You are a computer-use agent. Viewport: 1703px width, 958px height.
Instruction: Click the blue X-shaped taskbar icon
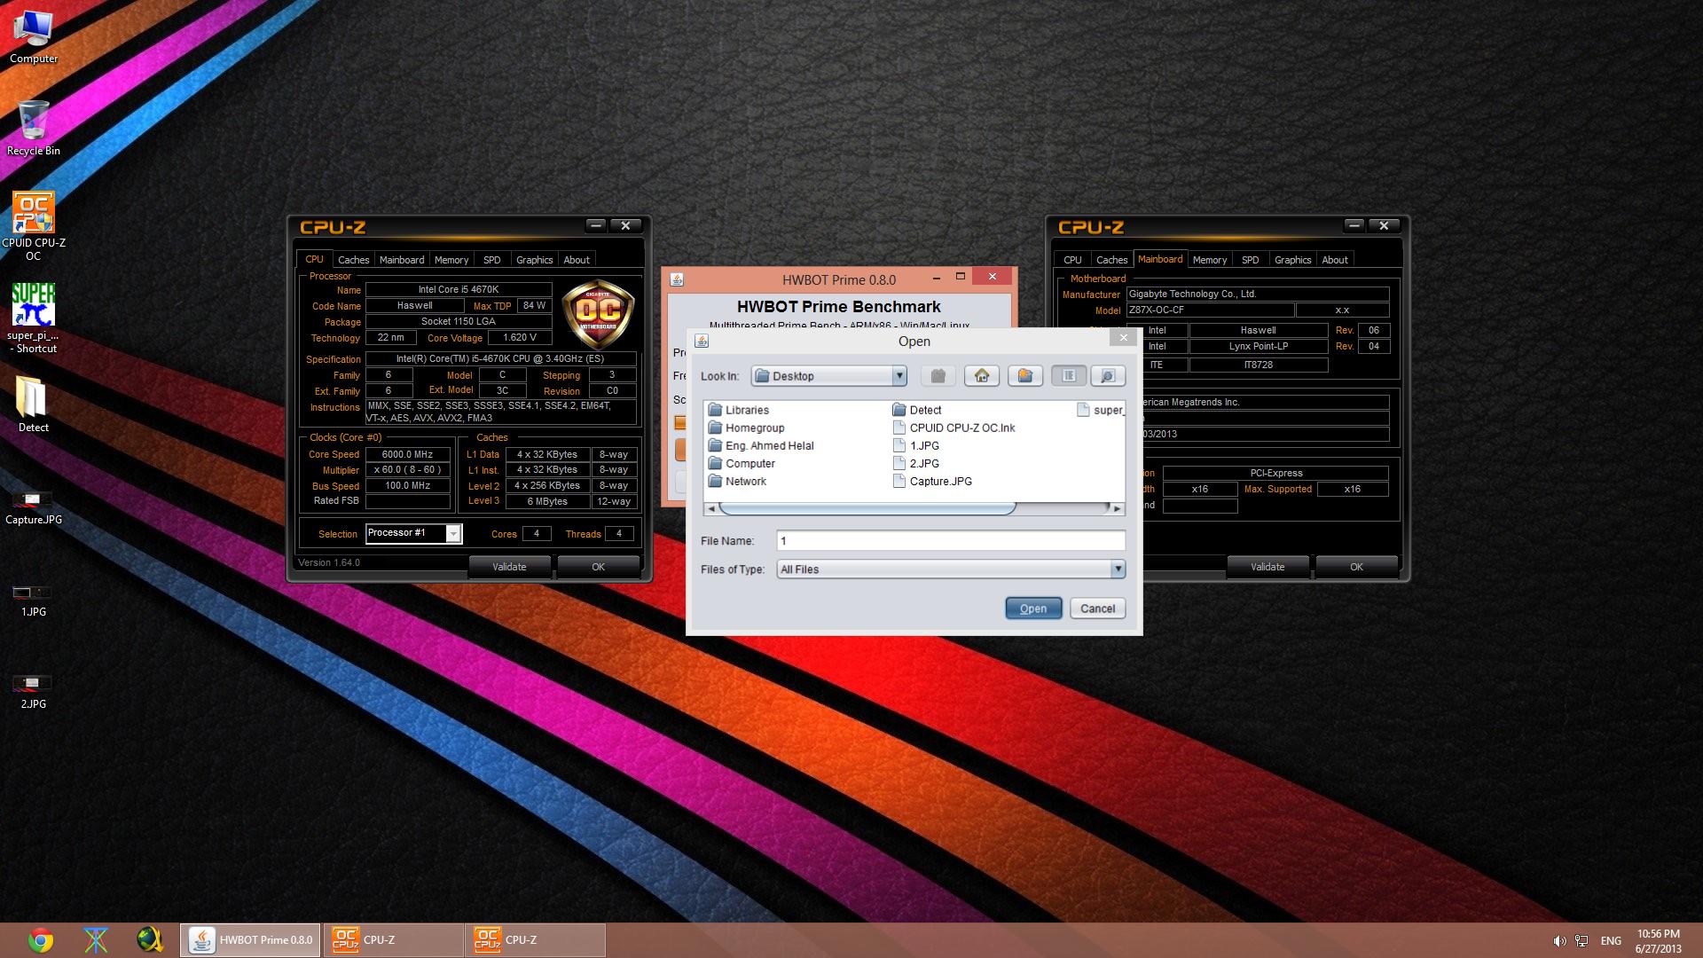(96, 940)
